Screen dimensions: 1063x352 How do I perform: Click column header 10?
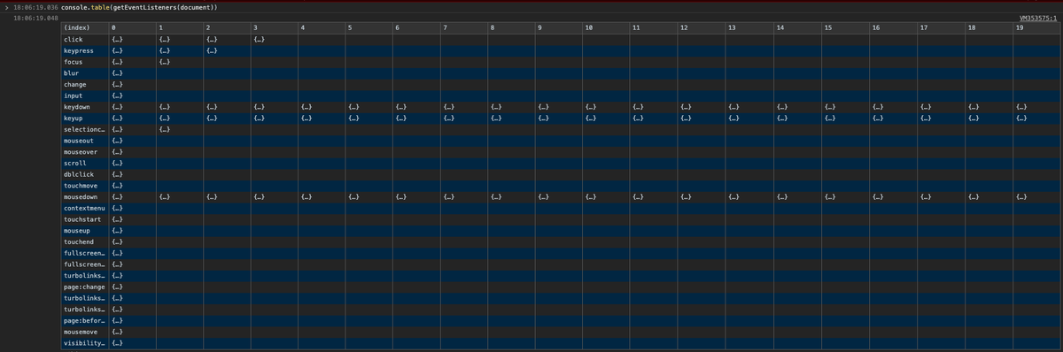point(606,28)
